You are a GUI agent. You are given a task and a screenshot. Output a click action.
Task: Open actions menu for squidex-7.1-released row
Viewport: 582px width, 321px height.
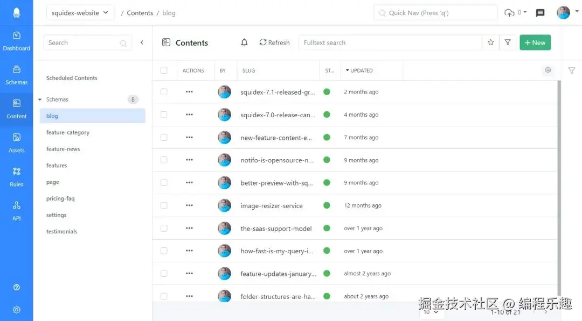click(x=189, y=92)
